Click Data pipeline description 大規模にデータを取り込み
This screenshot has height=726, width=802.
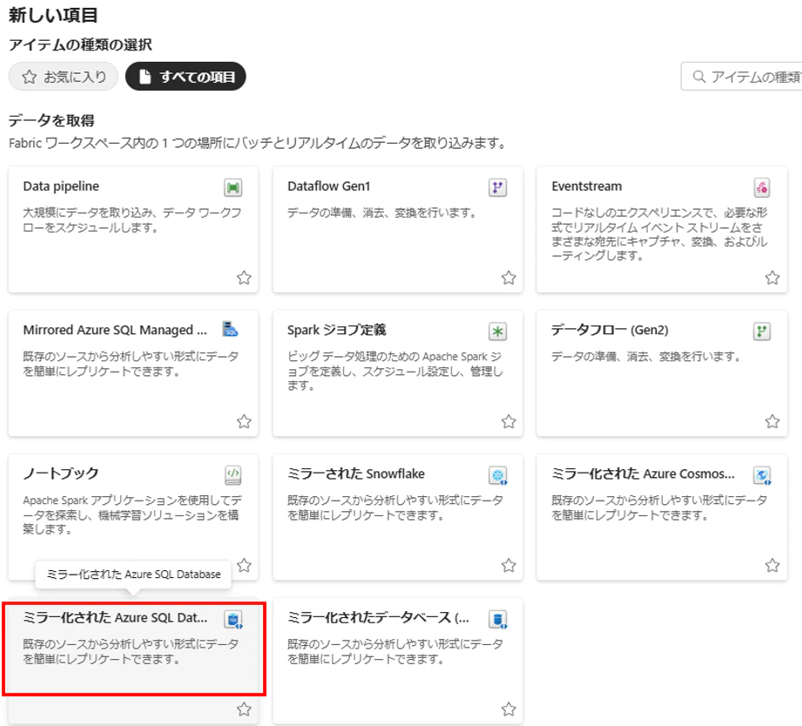(x=132, y=220)
